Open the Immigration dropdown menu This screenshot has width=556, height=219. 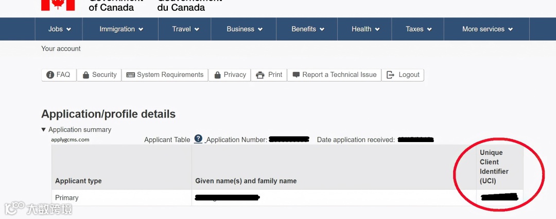pyautogui.click(x=121, y=29)
